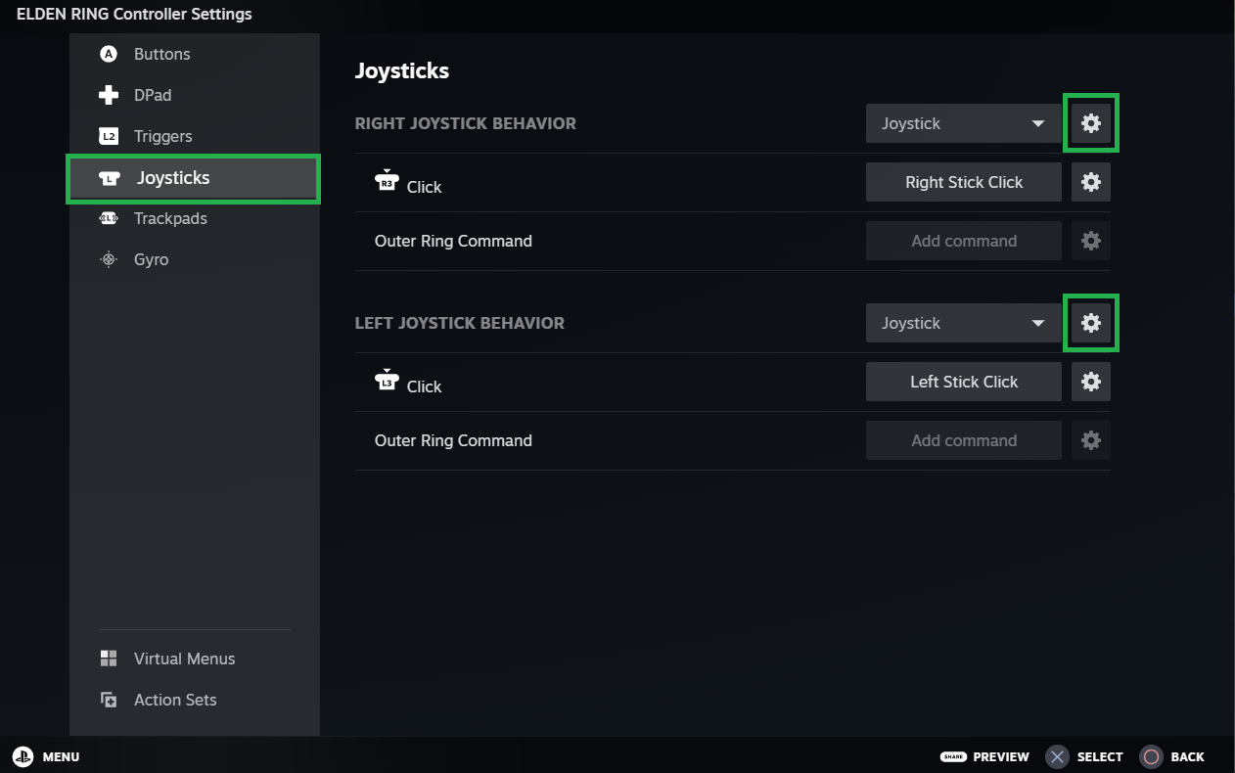Open Right Joystick Behavior gear settings

(x=1091, y=123)
